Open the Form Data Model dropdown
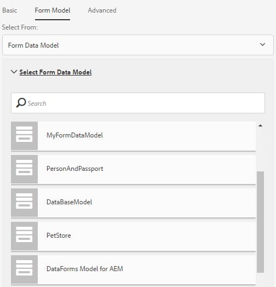Viewport: 276px width, 287px height. click(138, 45)
